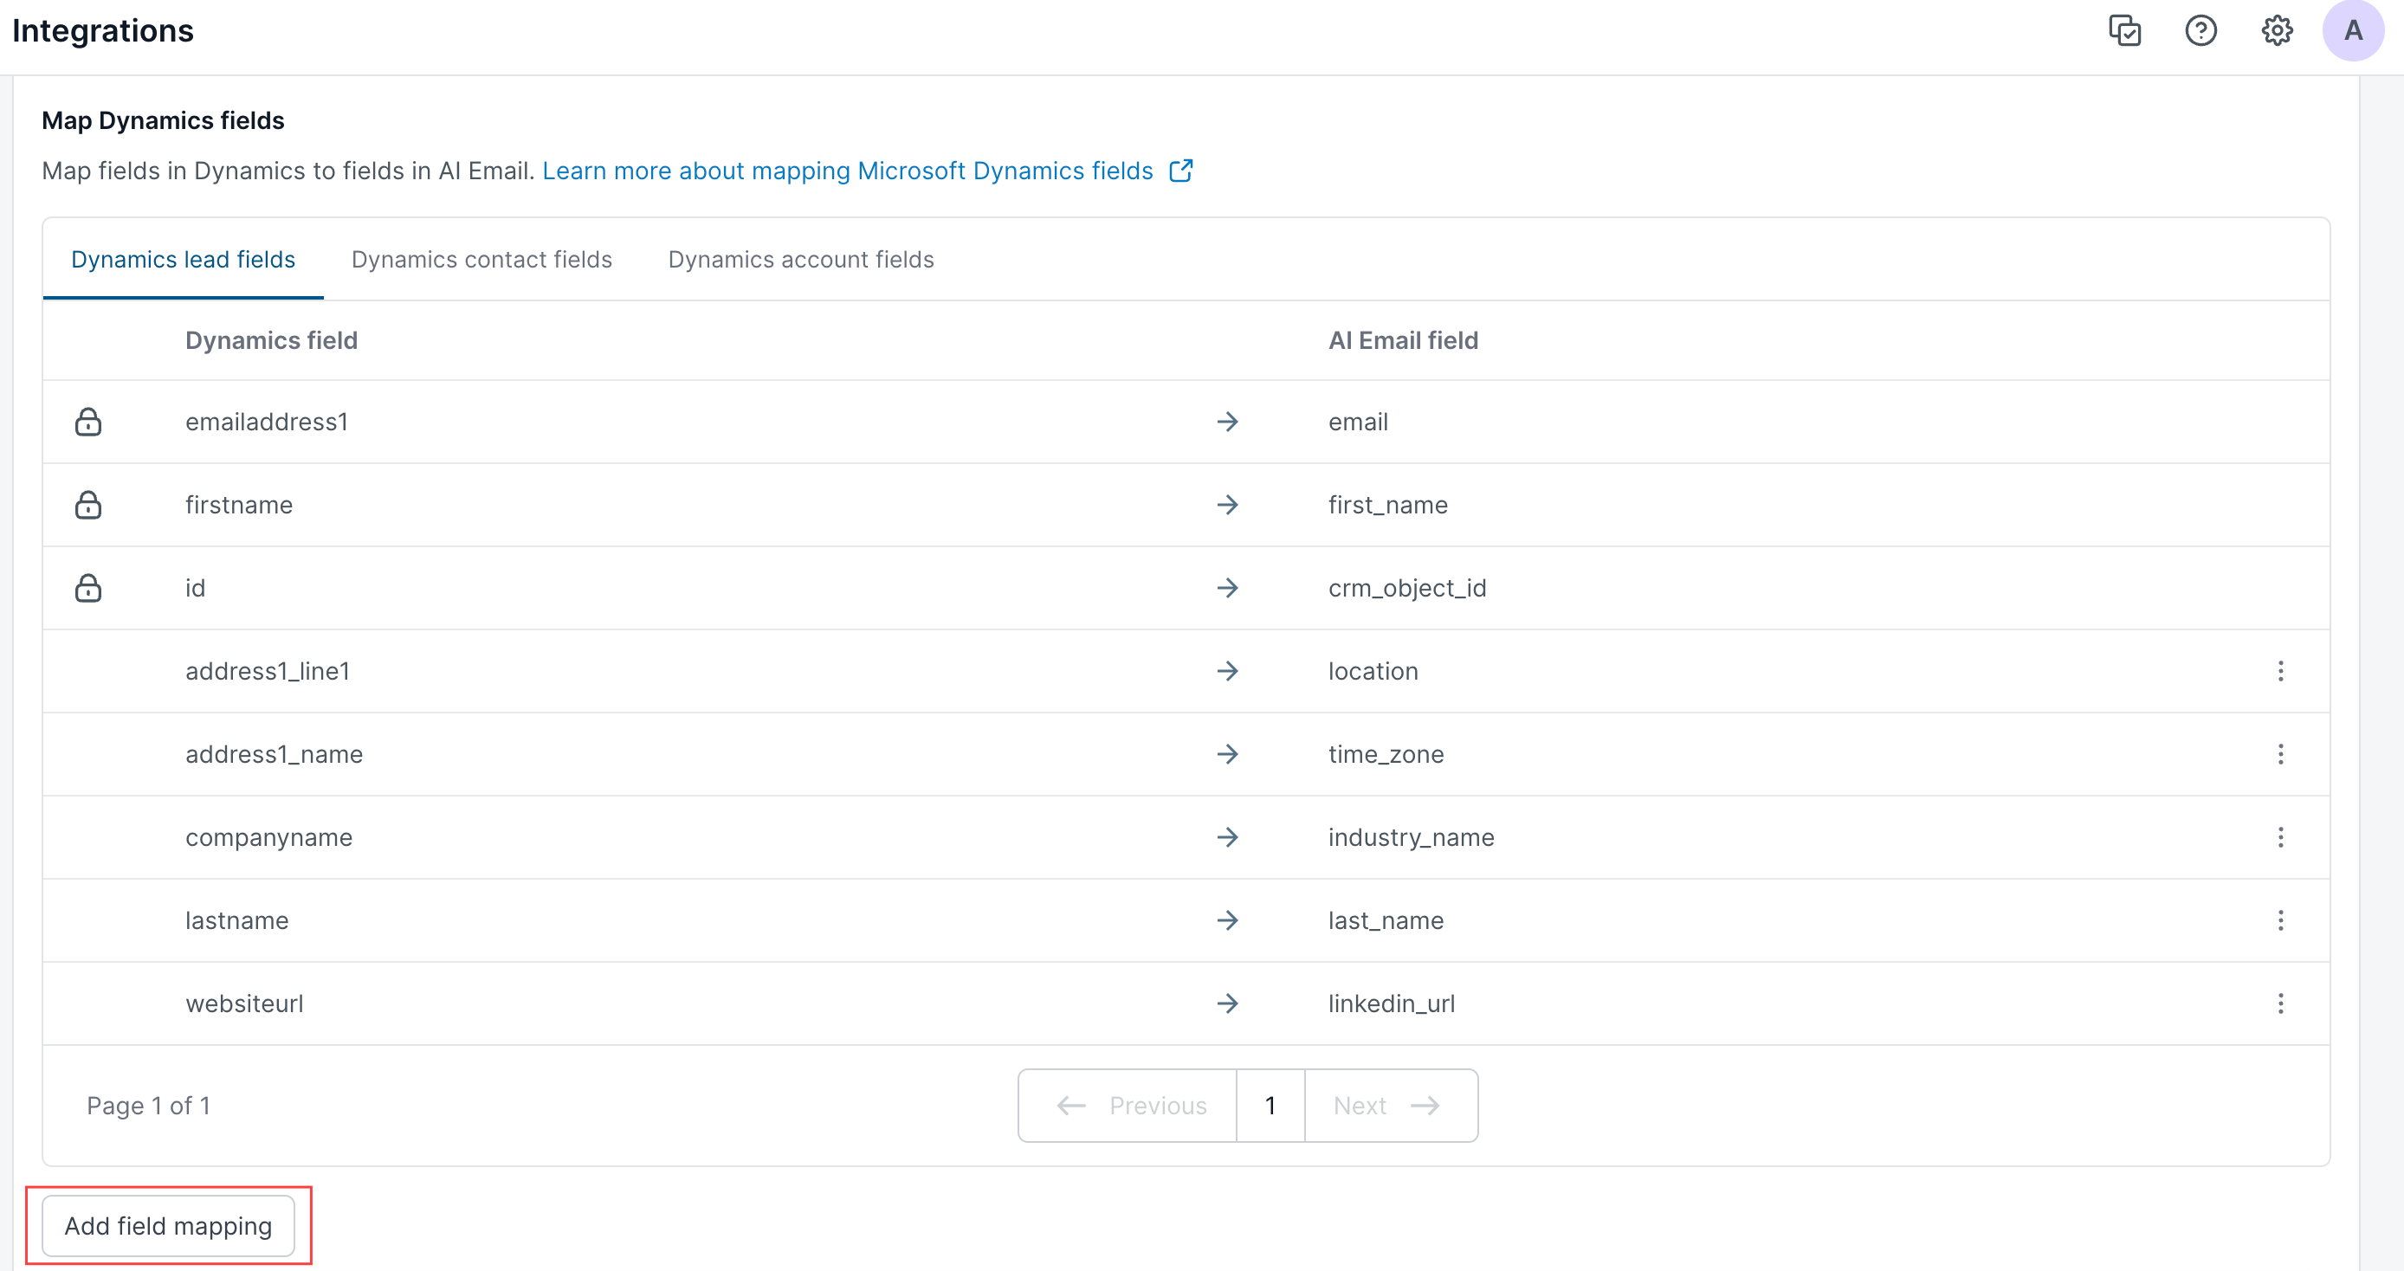Click the lastname Dynamics field
The image size is (2404, 1271).
237,920
